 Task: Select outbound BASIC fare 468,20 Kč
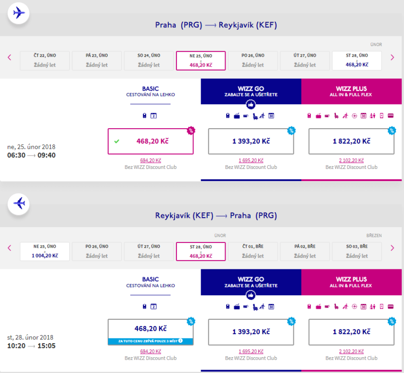151,141
